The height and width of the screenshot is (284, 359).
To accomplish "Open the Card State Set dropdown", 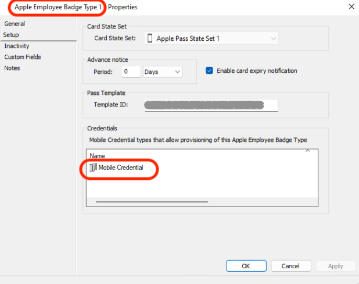I will point(211,38).
